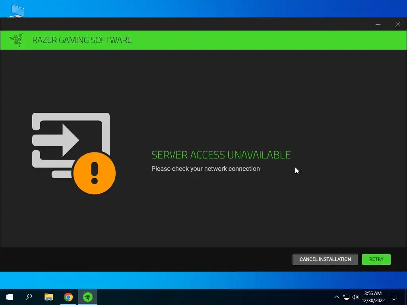This screenshot has width=407, height=305.
Task: Select Razer installer taskbar icon
Action: click(x=88, y=297)
